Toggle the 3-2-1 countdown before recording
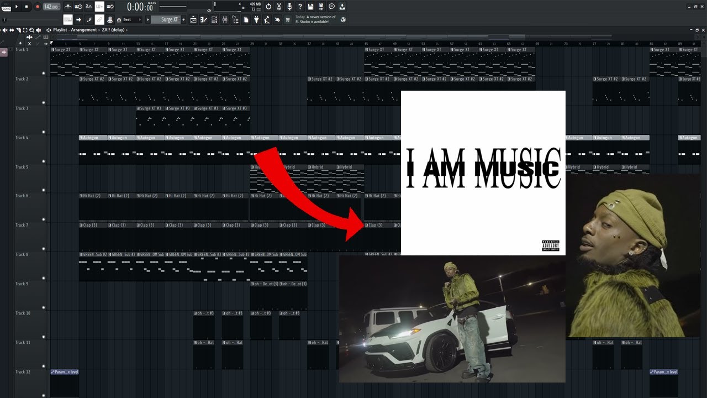 89,7
